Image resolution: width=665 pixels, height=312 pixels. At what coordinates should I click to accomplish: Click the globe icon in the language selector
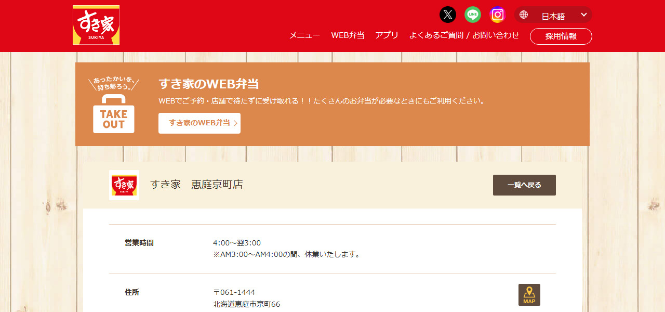(x=524, y=15)
